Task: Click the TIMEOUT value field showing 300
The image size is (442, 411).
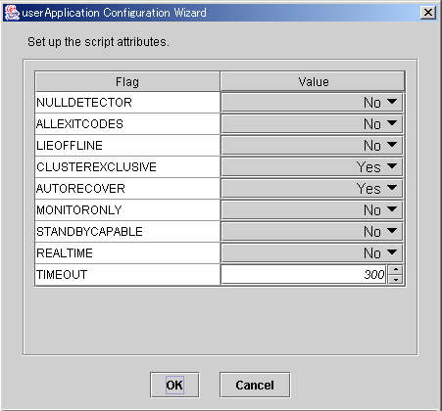Action: 304,275
